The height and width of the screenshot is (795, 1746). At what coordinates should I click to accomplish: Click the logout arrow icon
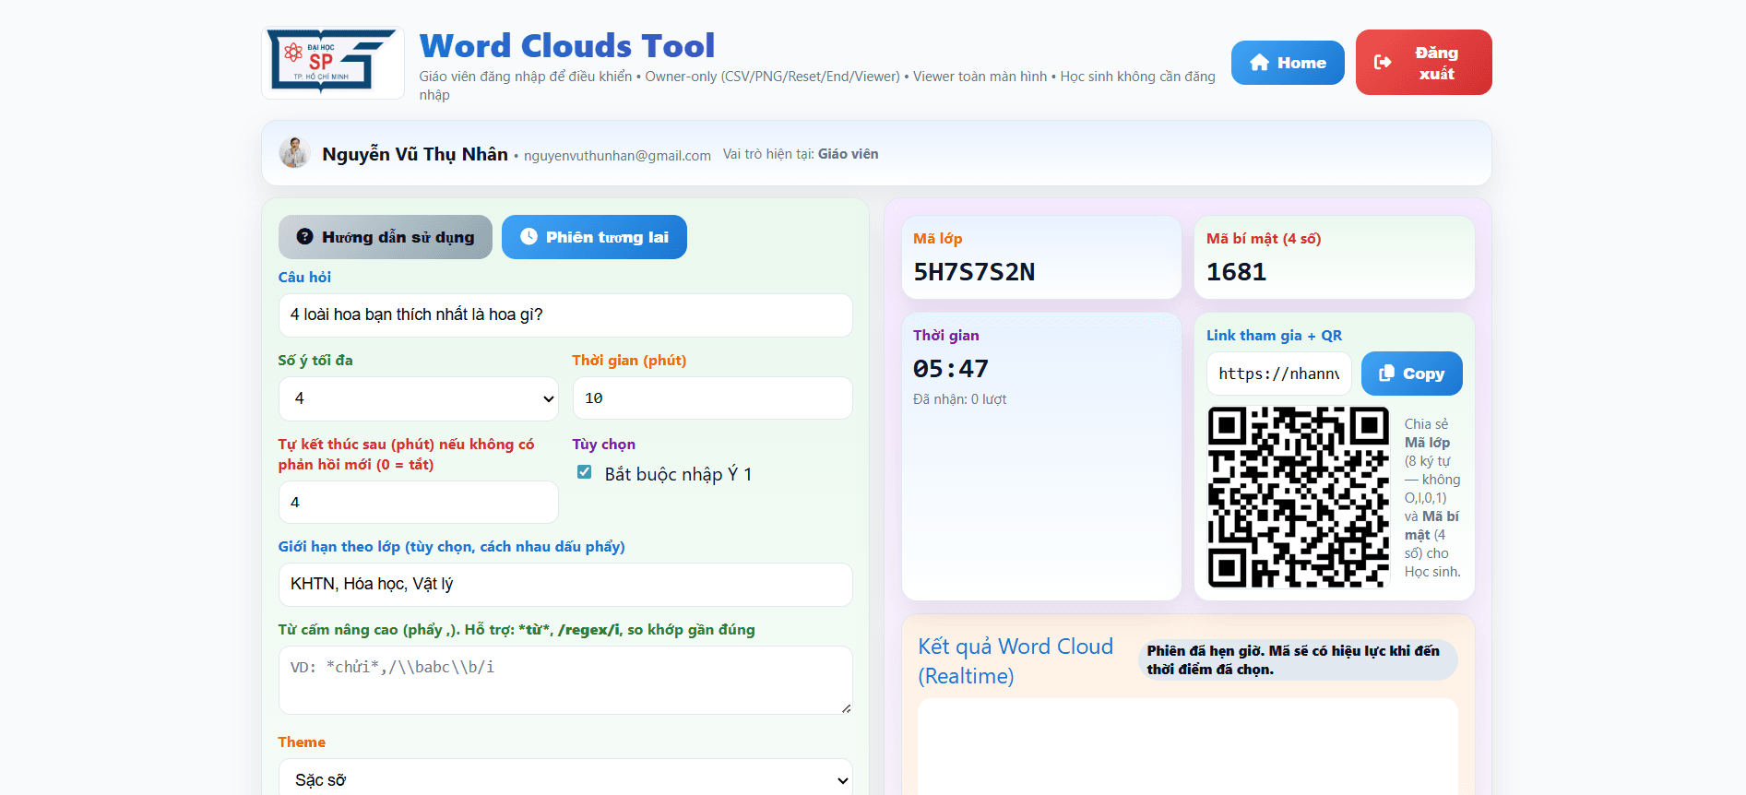[x=1383, y=62]
